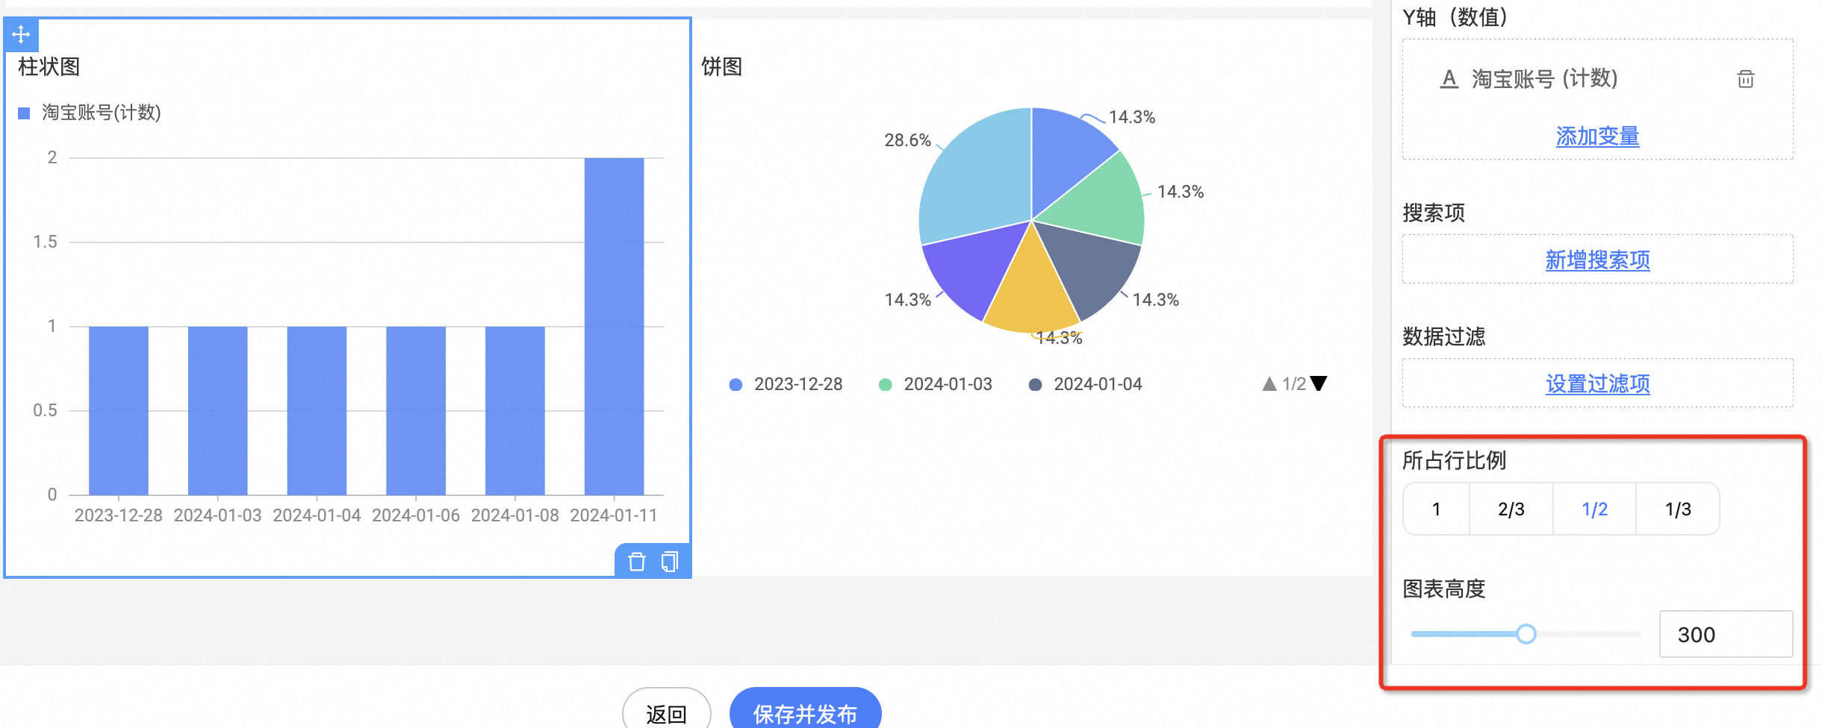
Task: Click the text-type icon beside 淘宝账号 (计数)
Action: tap(1449, 79)
